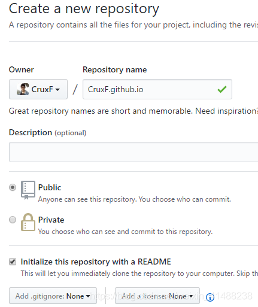Focus the Description text field

pos(133,152)
